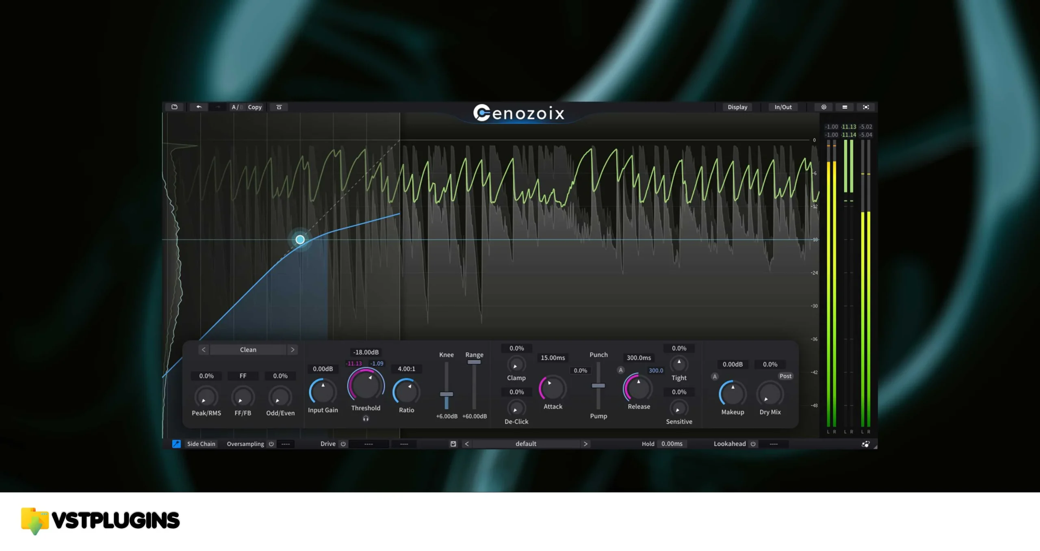Viewport: 1040px width, 551px height.
Task: Click the Tight knob
Action: pos(679,365)
